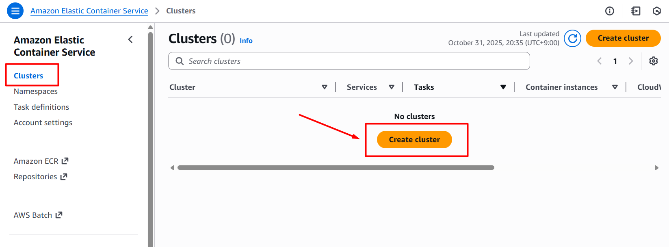
Task: Collapse the ECS side navigation panel
Action: [130, 39]
